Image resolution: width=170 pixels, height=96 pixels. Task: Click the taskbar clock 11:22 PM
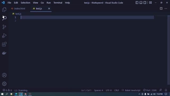point(159,94)
